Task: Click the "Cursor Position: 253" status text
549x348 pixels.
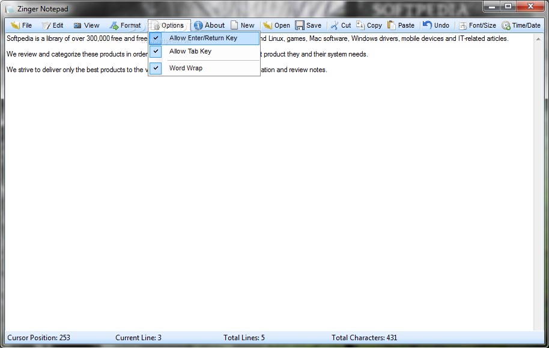Action: [39, 338]
